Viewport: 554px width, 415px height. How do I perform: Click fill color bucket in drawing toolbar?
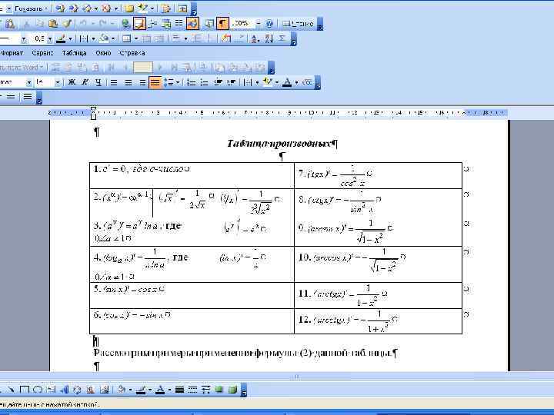click(x=122, y=390)
